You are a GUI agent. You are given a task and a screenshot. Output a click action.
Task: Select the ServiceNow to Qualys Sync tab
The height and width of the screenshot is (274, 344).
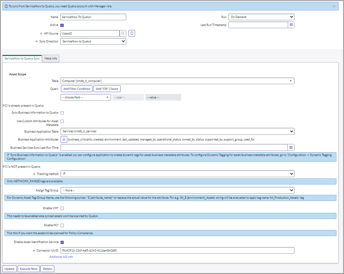pyautogui.click(x=21, y=58)
